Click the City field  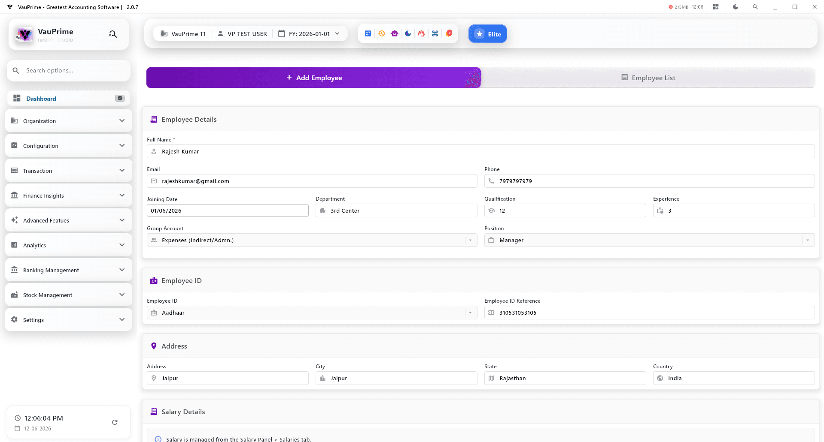[396, 378]
